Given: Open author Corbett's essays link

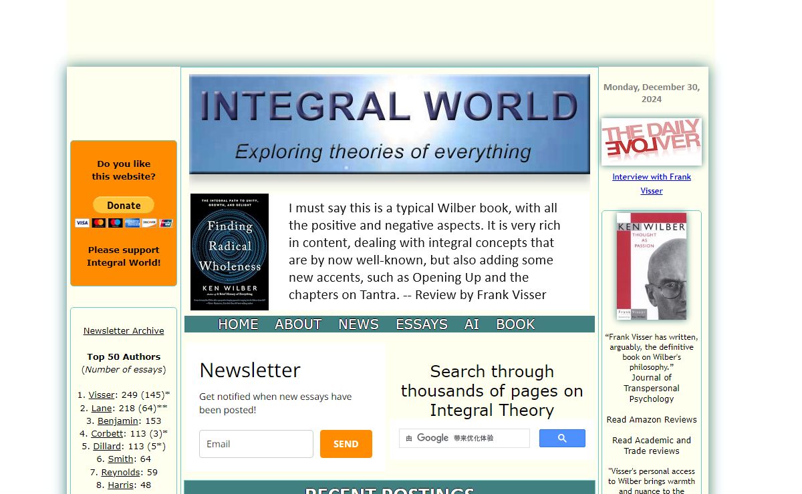Looking at the screenshot, I should pos(107,434).
